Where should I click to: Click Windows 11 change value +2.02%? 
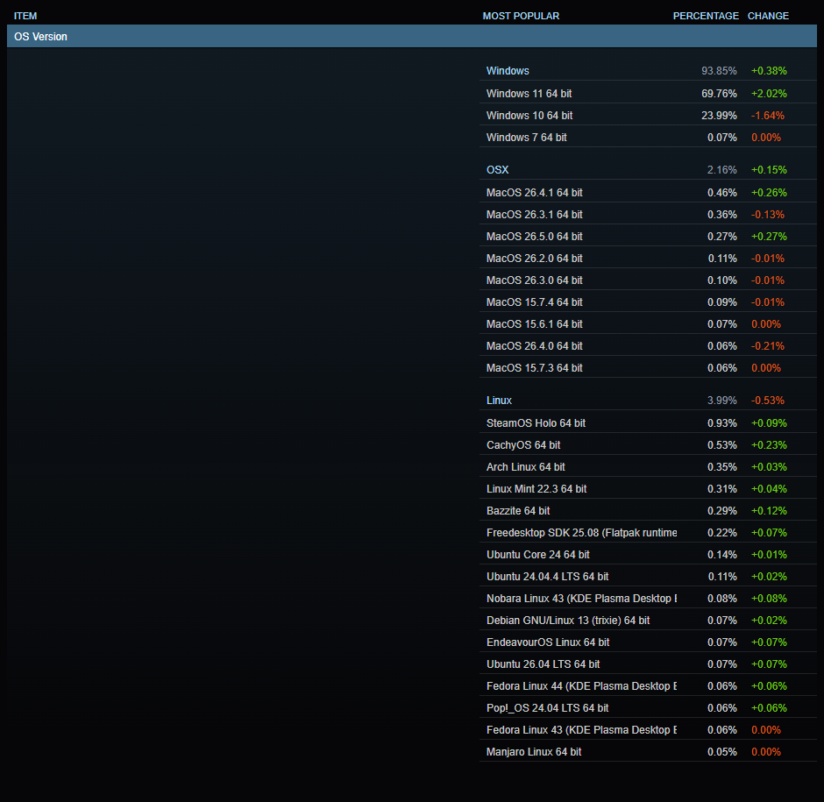point(768,93)
